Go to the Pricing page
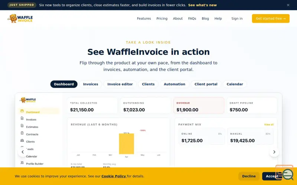This screenshot has width=297, height=185. click(162, 18)
